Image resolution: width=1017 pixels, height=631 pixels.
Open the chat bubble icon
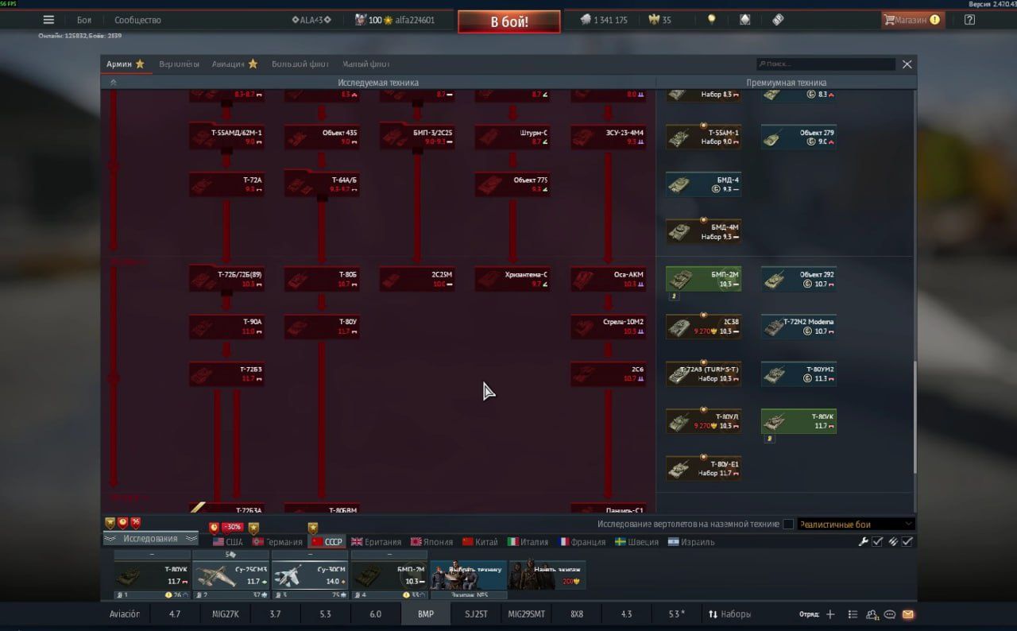(890, 614)
